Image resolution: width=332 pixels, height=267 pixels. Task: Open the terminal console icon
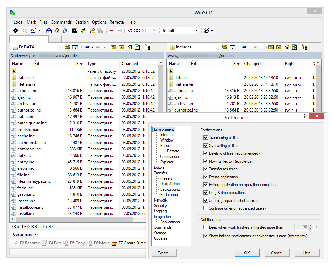(x=75, y=31)
